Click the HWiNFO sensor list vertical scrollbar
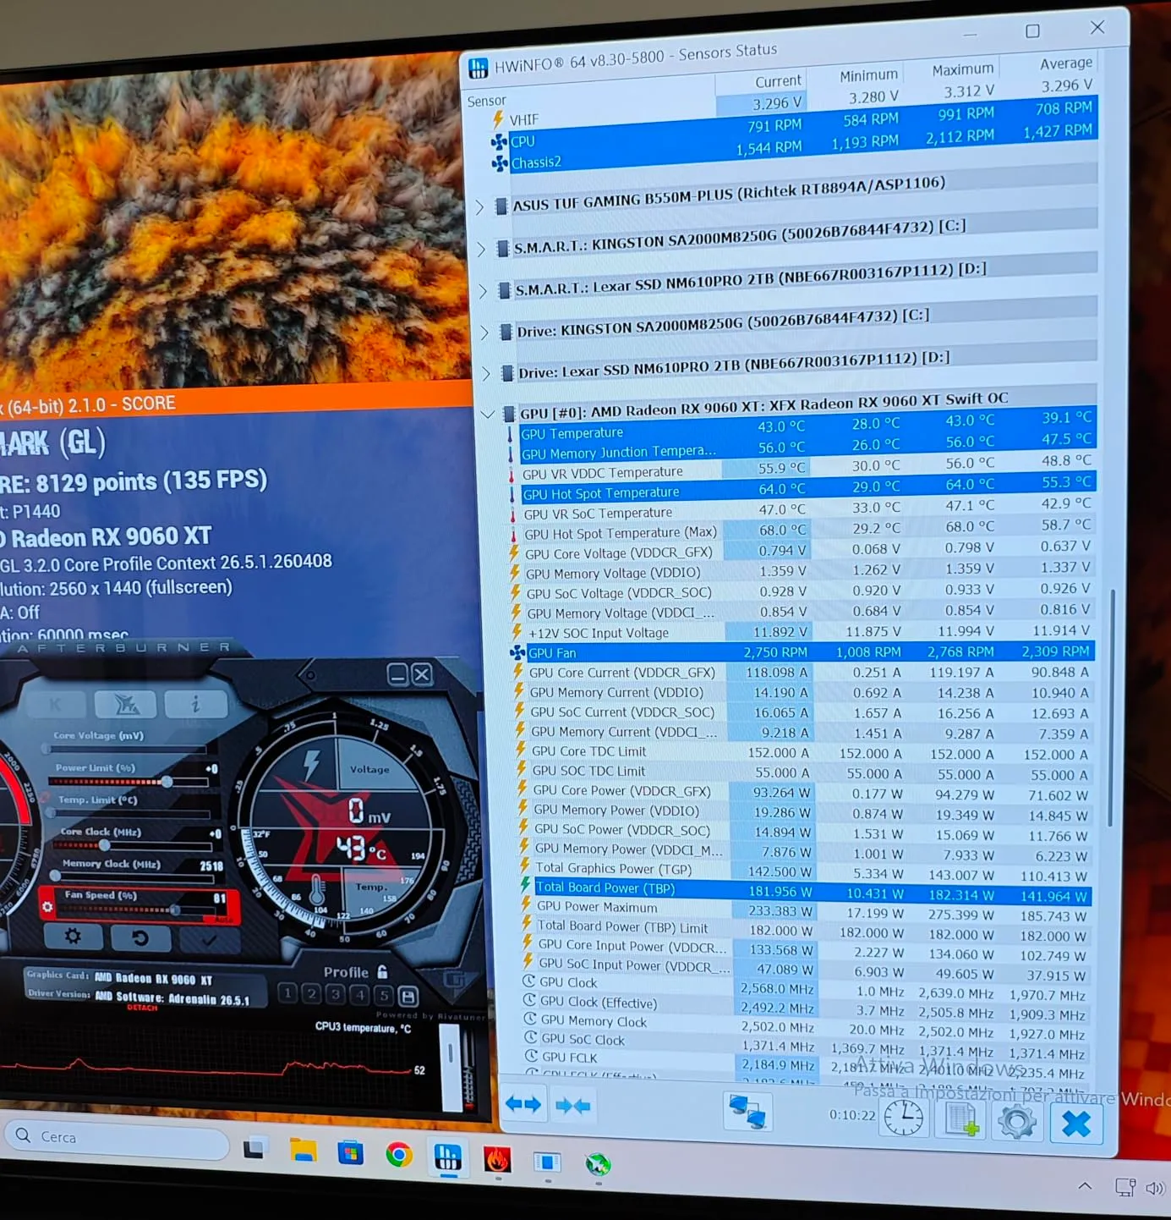Image resolution: width=1171 pixels, height=1220 pixels. 1112,709
